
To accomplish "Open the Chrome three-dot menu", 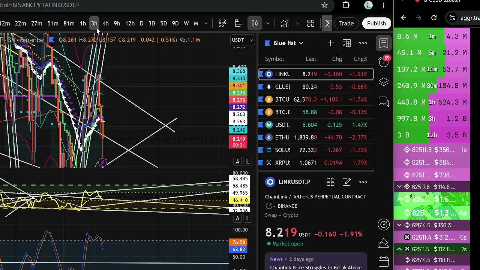I will point(383,5).
